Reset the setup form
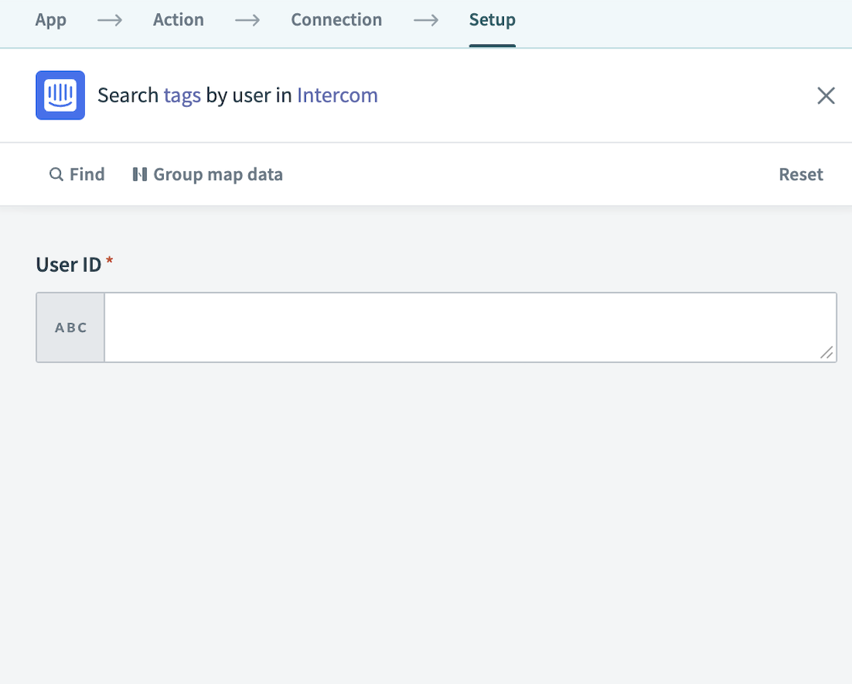852x684 pixels. click(801, 174)
